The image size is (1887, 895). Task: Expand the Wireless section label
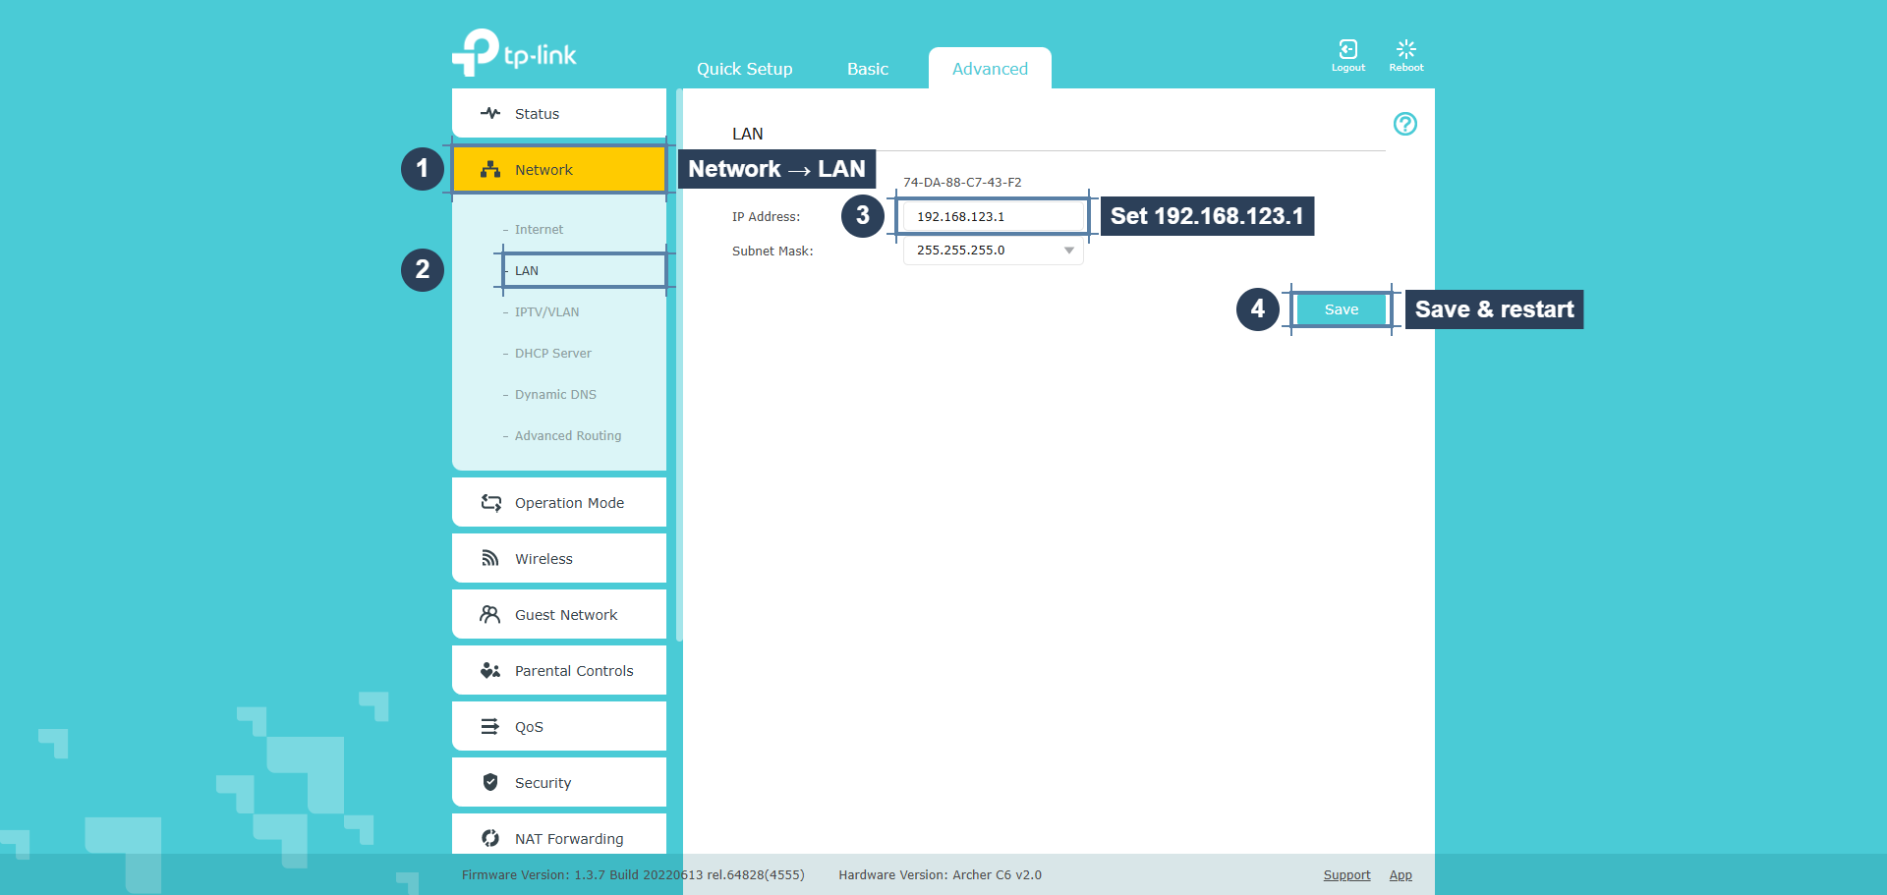(543, 559)
